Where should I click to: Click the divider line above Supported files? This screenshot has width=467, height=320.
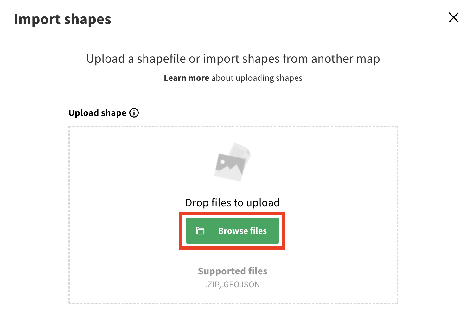[x=233, y=254]
